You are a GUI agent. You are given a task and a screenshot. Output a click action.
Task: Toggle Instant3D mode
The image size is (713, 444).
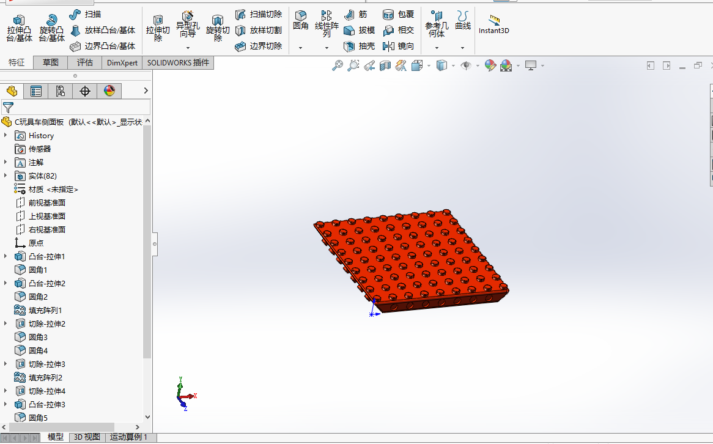pos(494,24)
